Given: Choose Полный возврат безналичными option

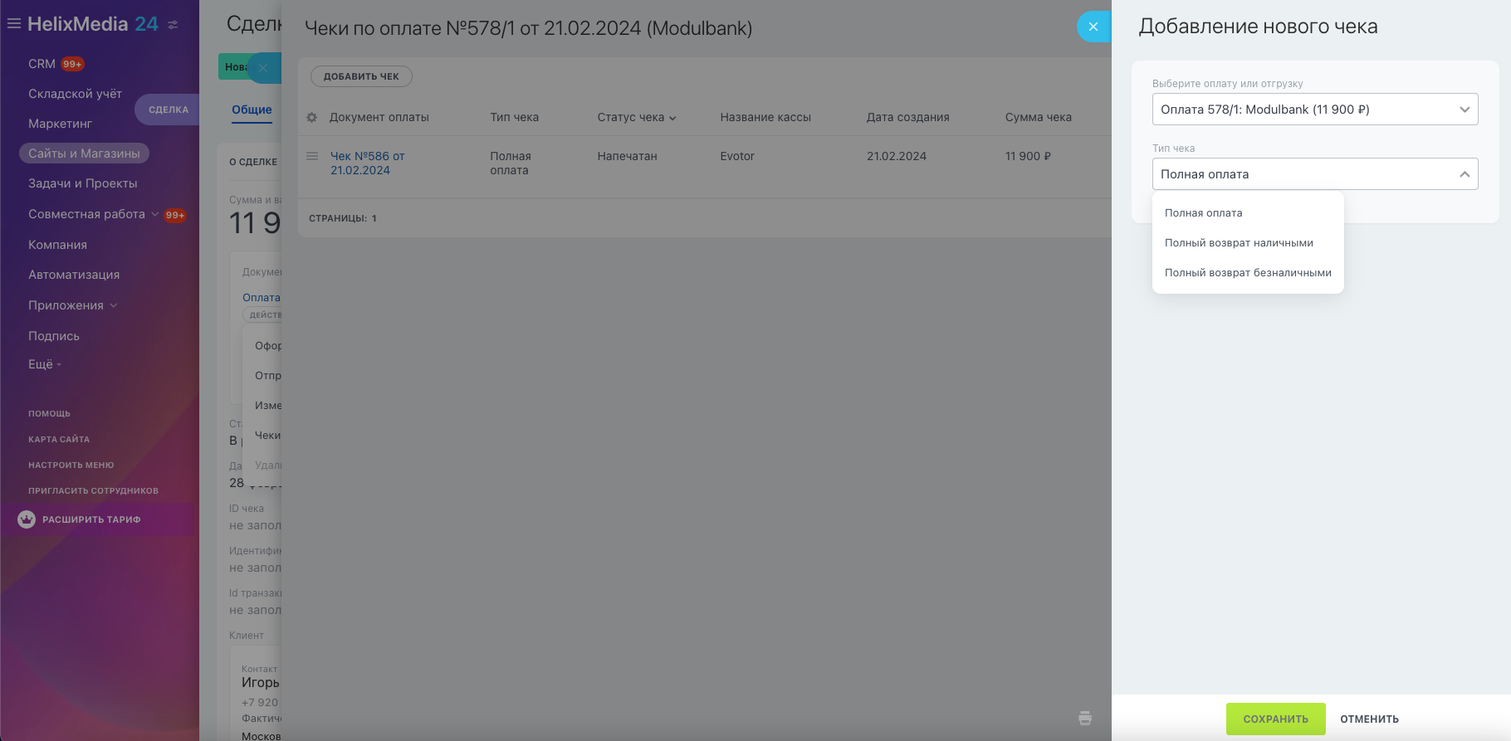Looking at the screenshot, I should pyautogui.click(x=1248, y=273).
